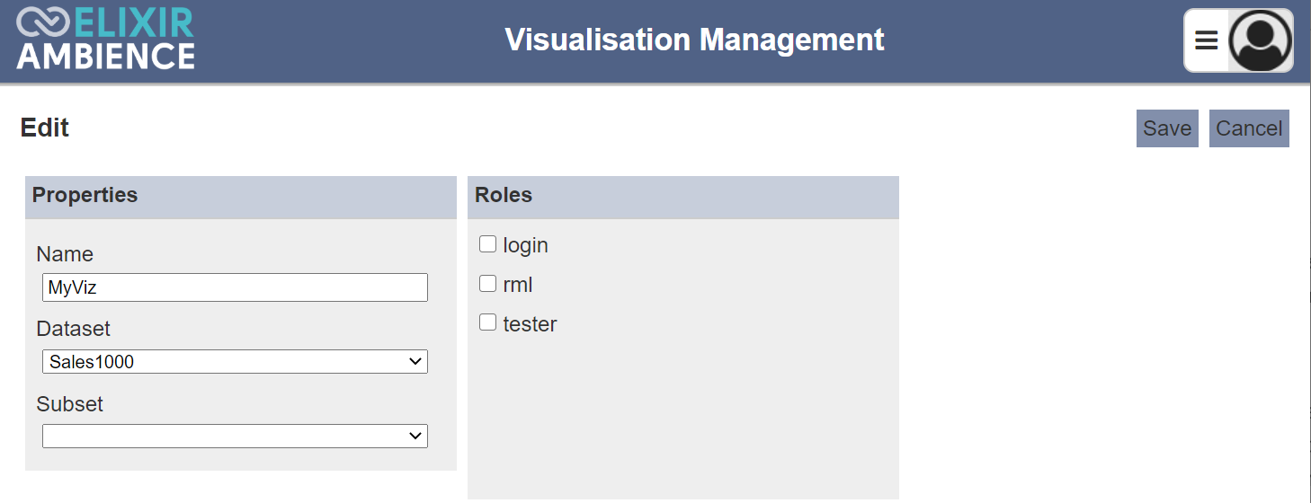Enable the login role checkbox

click(x=487, y=244)
